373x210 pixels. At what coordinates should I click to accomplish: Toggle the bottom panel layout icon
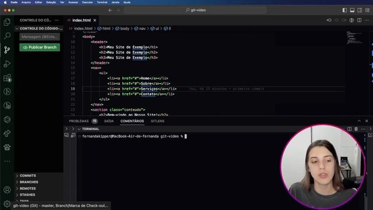click(352, 10)
